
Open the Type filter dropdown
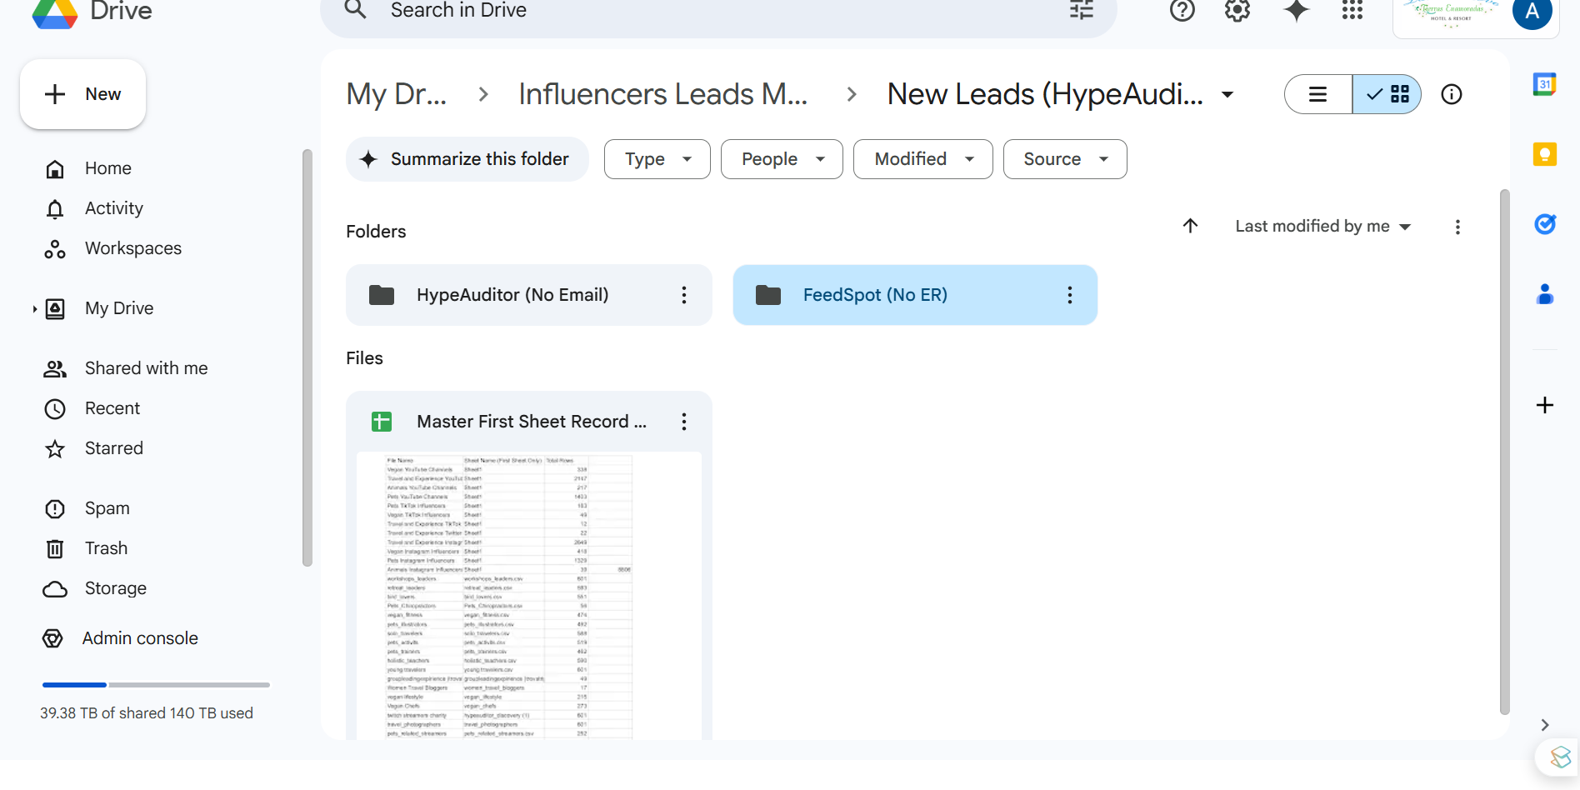tap(657, 159)
